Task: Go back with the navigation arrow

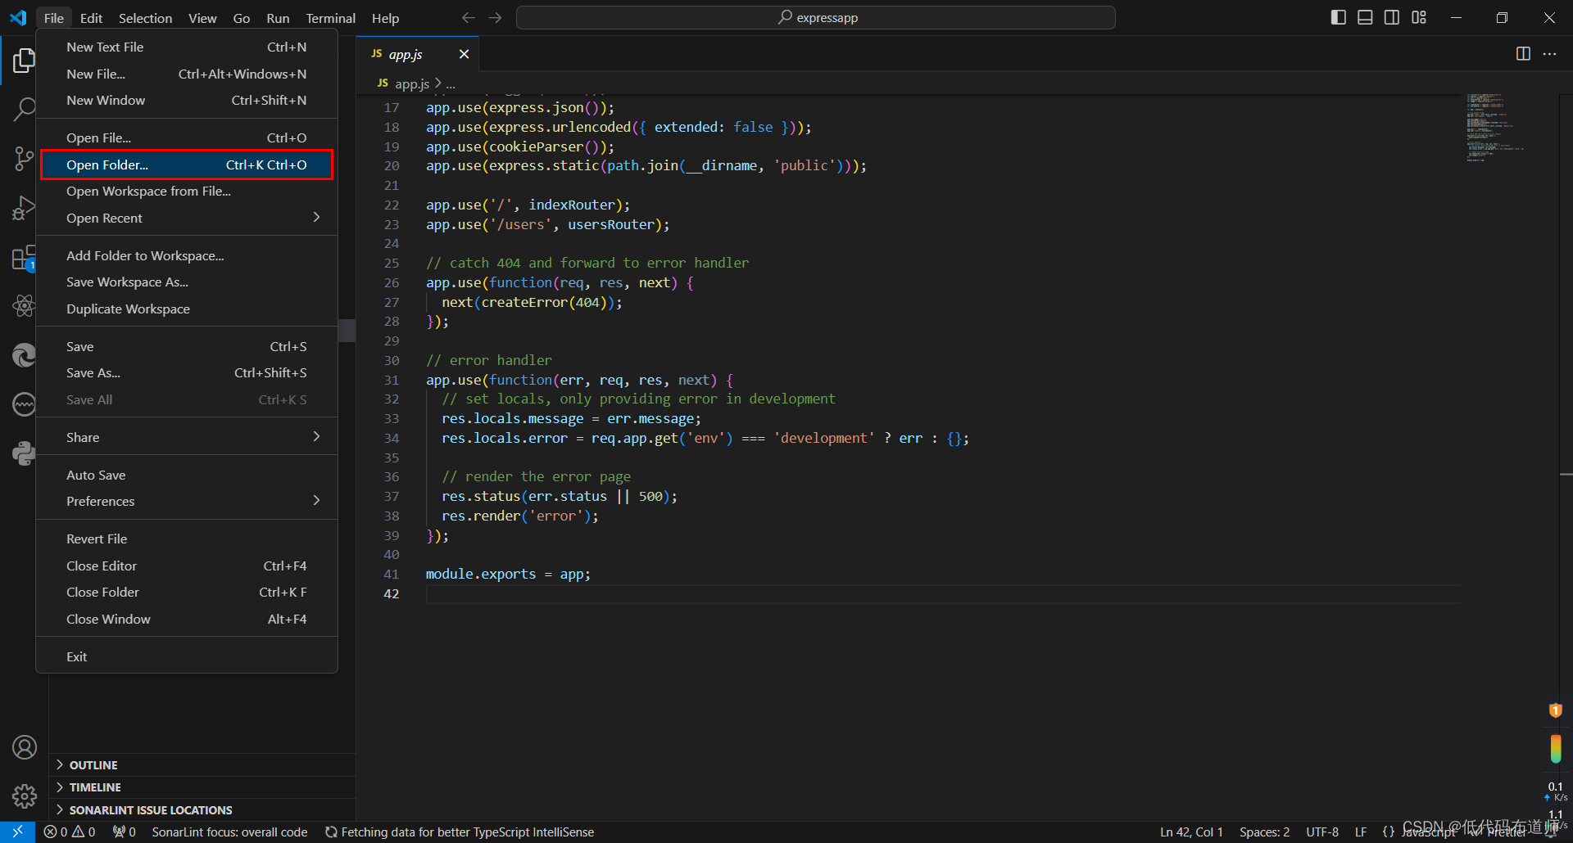Action: [469, 17]
